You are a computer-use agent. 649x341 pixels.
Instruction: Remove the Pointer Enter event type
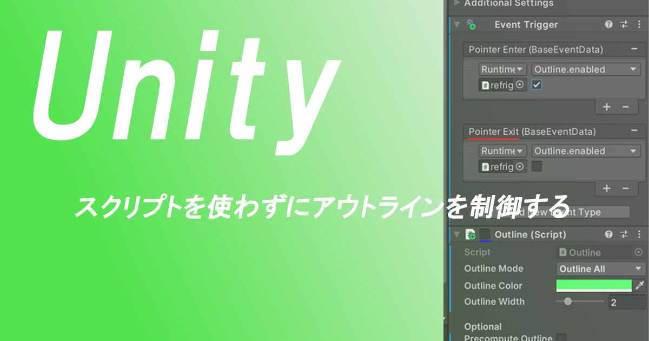(634, 49)
